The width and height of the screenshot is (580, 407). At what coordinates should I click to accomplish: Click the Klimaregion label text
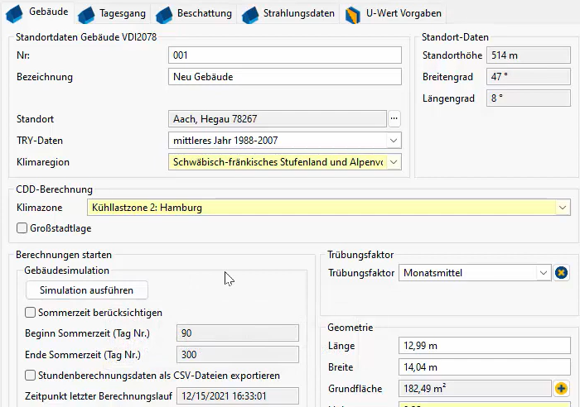coord(43,162)
